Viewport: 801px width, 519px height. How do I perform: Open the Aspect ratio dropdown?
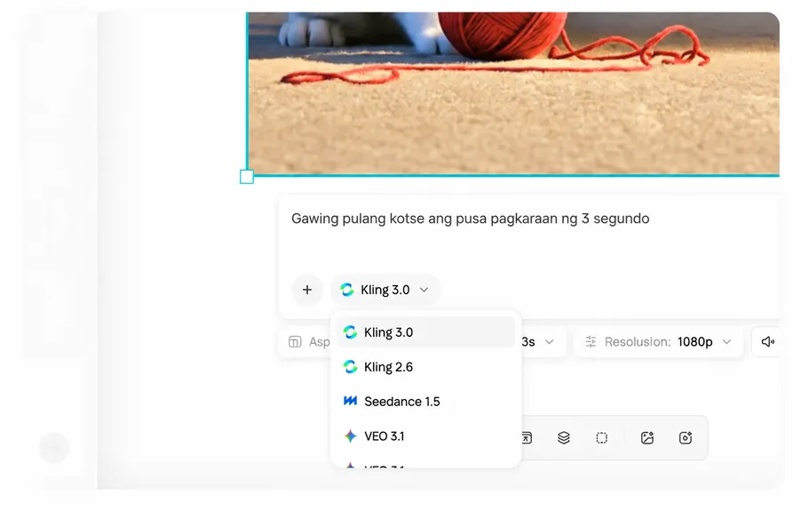pos(305,341)
